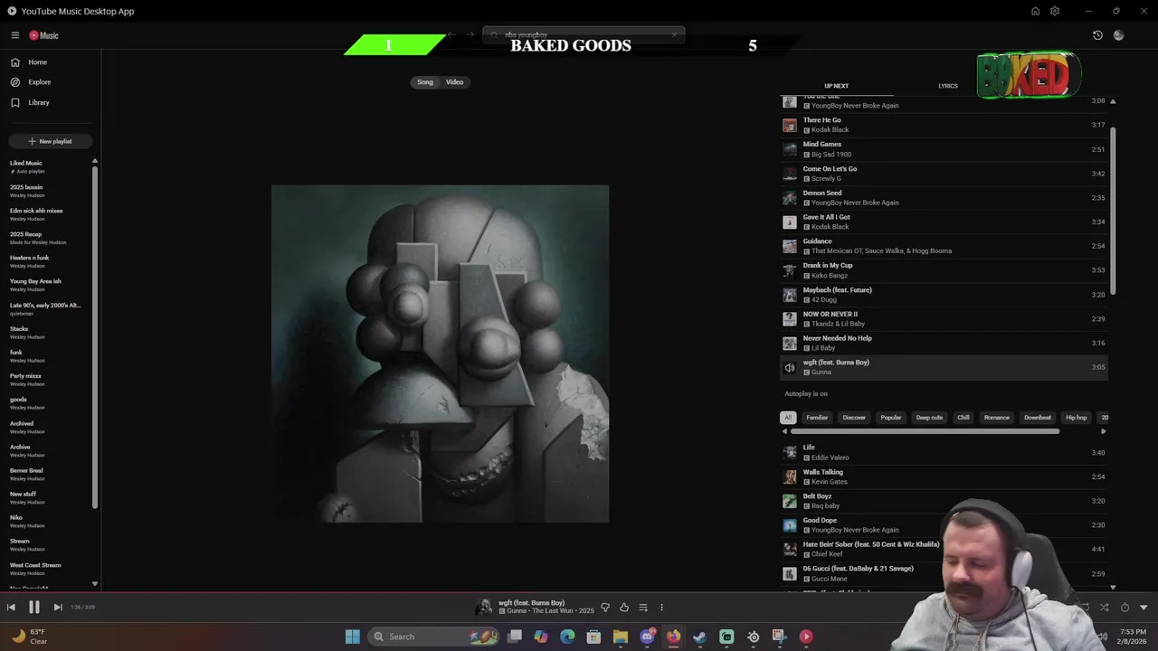Select the All filter chip

pyautogui.click(x=788, y=418)
